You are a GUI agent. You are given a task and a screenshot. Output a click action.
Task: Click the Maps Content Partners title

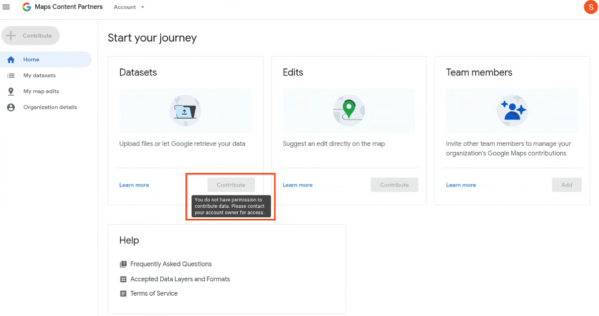pyautogui.click(x=69, y=7)
